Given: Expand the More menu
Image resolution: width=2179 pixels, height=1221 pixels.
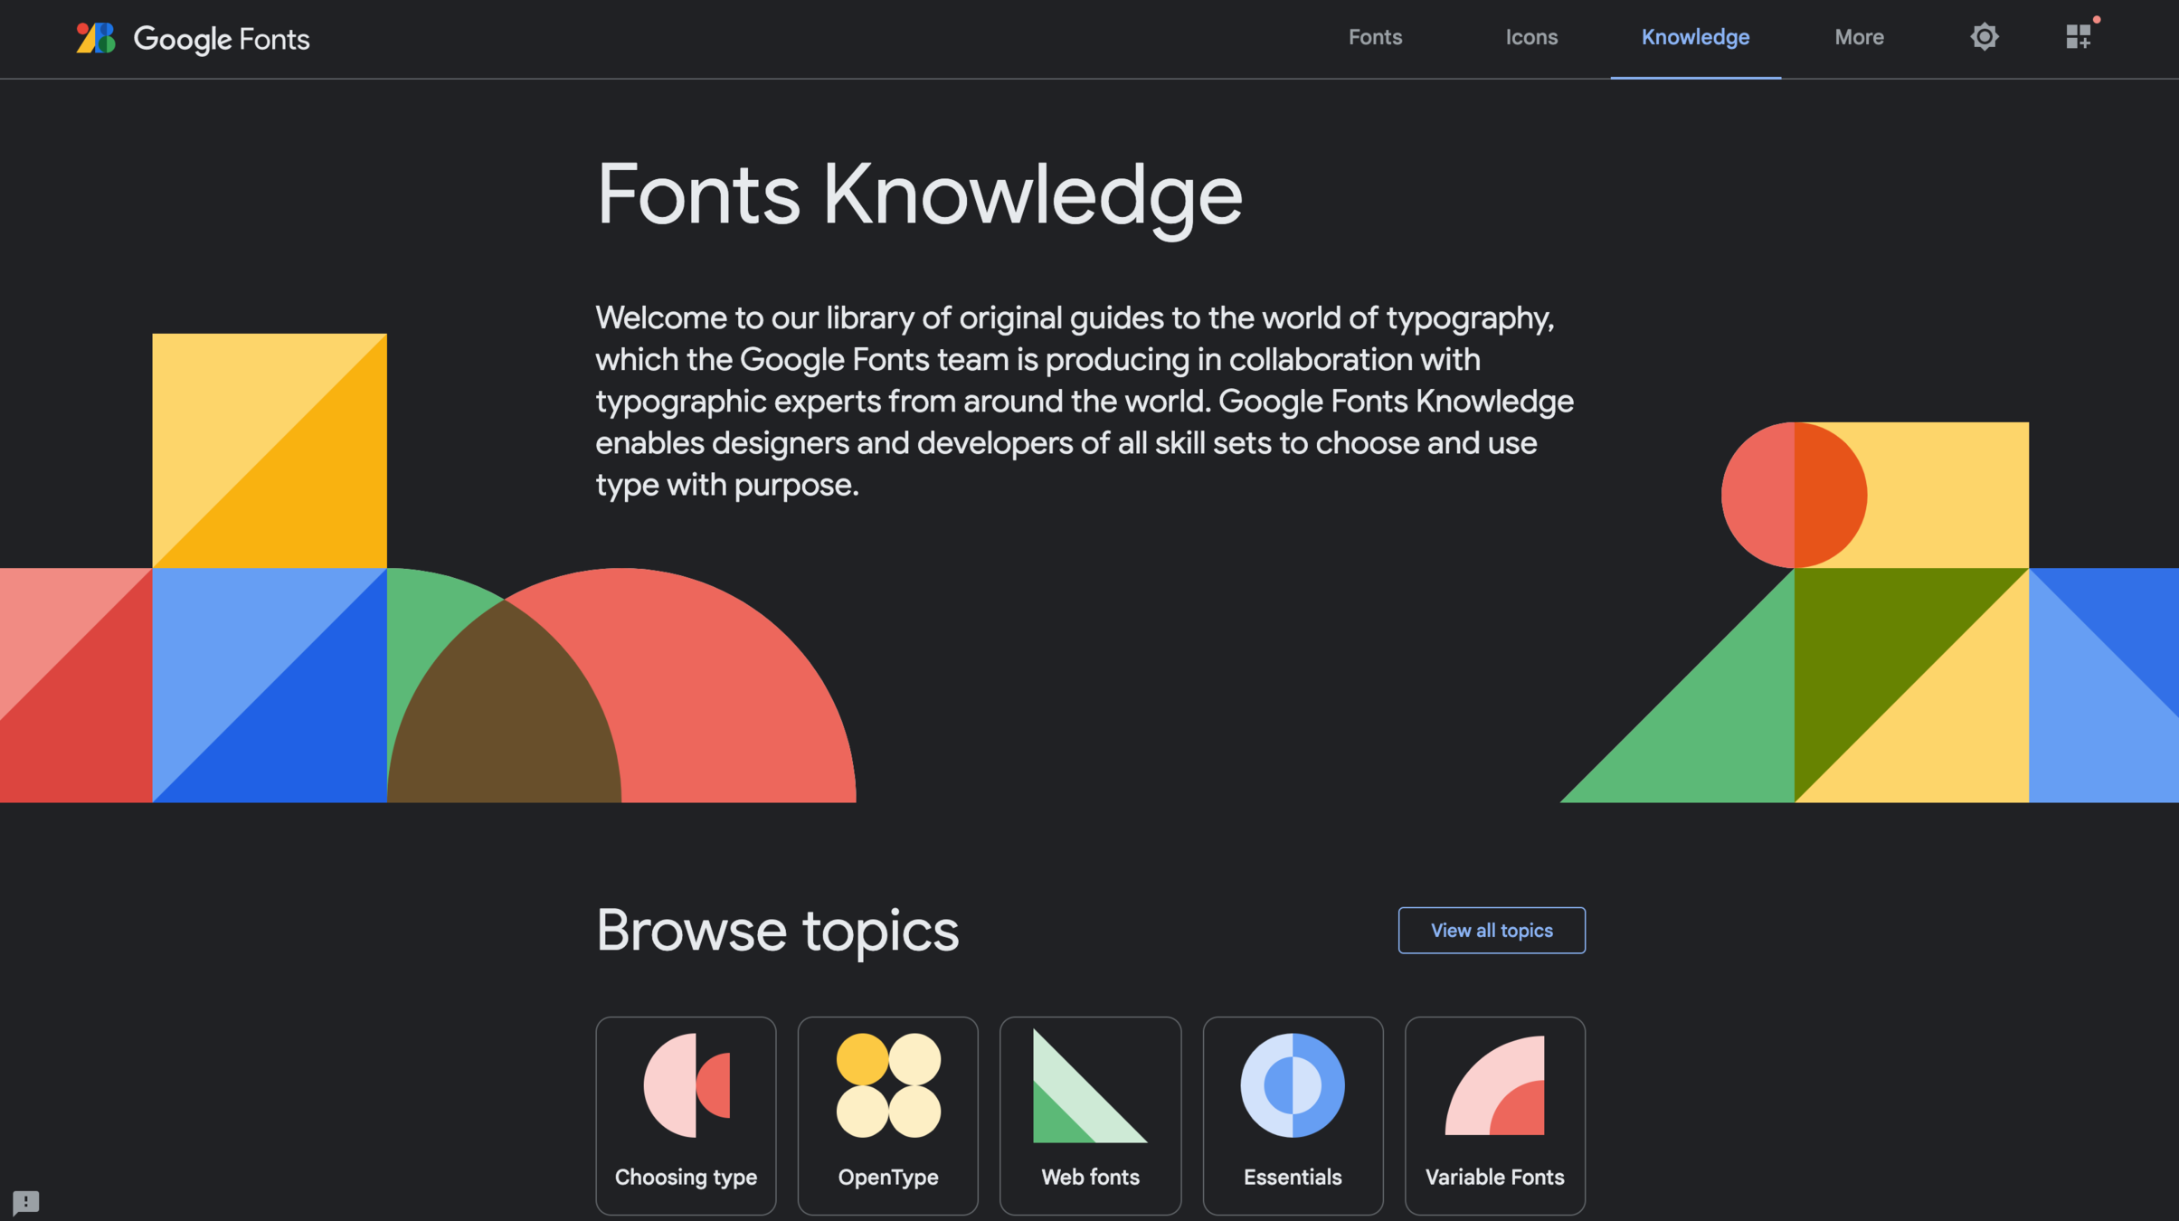Looking at the screenshot, I should (1859, 37).
